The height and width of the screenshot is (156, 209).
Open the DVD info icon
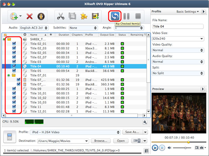[x=41, y=16]
